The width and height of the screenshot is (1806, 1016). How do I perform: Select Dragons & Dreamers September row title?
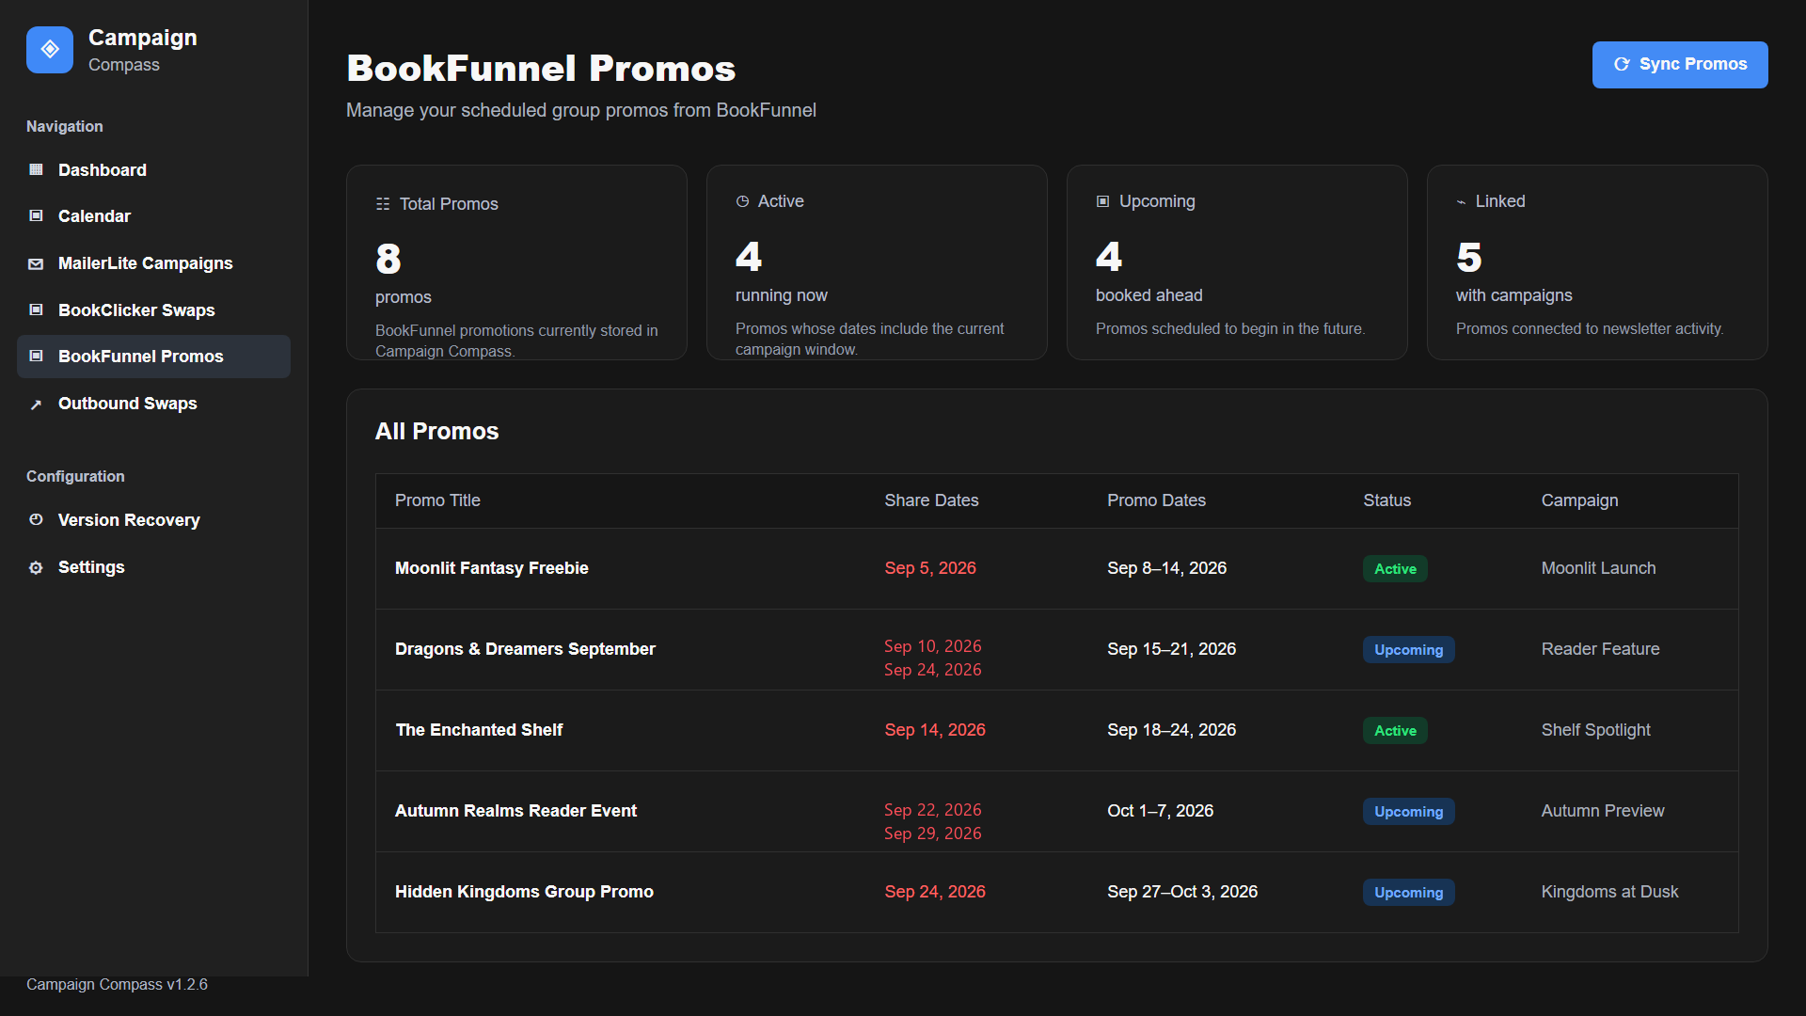[525, 649]
